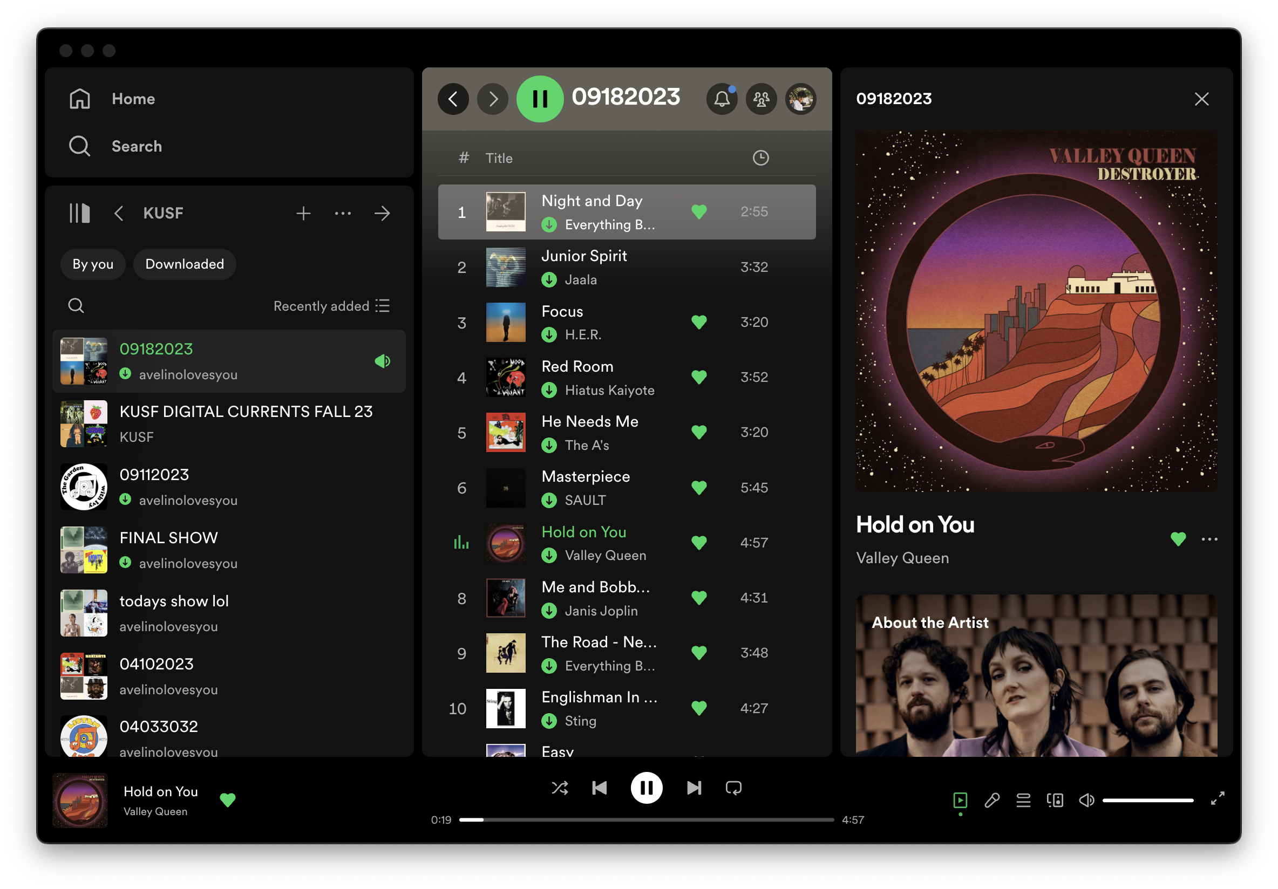
Task: Select Junior Spirit track row
Action: [627, 267]
